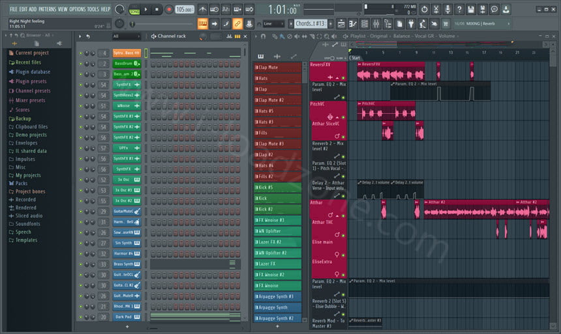Open the channel rack view icon
This screenshot has height=334, width=561.
click(x=365, y=24)
